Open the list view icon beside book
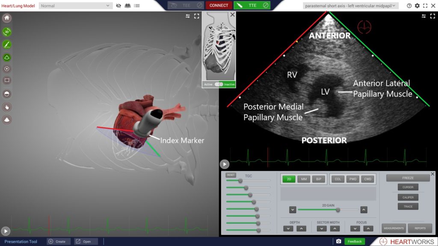 coord(136,6)
